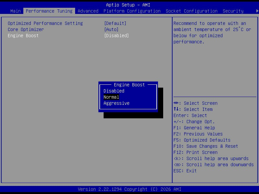
Task: Click the F5: Optimized Defaults hint
Action: [202, 140]
